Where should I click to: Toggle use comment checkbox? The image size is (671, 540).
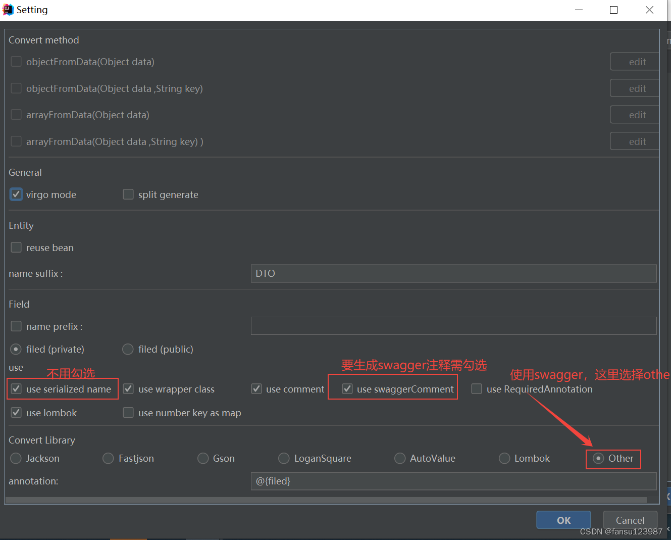tap(256, 389)
